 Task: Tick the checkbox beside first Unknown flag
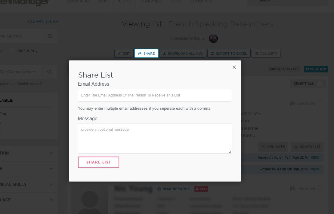[321, 103]
